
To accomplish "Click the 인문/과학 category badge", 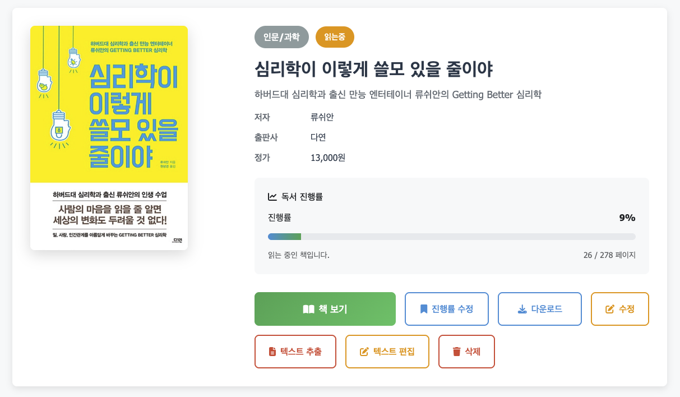I will 281,37.
